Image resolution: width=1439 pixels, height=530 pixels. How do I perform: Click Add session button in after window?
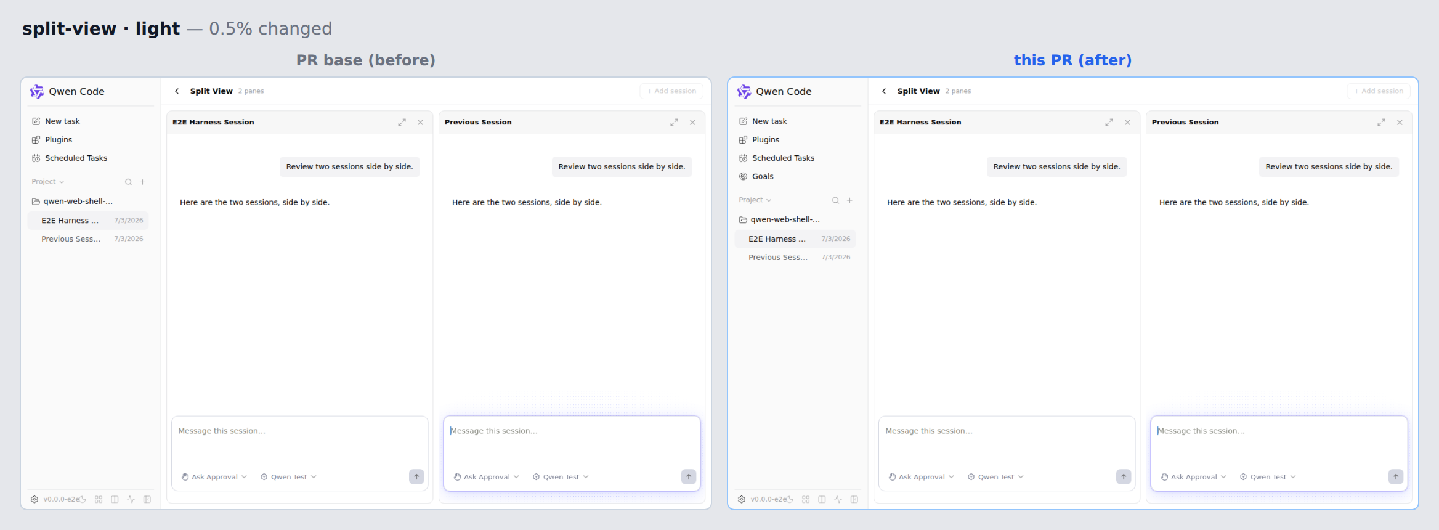pos(1379,91)
